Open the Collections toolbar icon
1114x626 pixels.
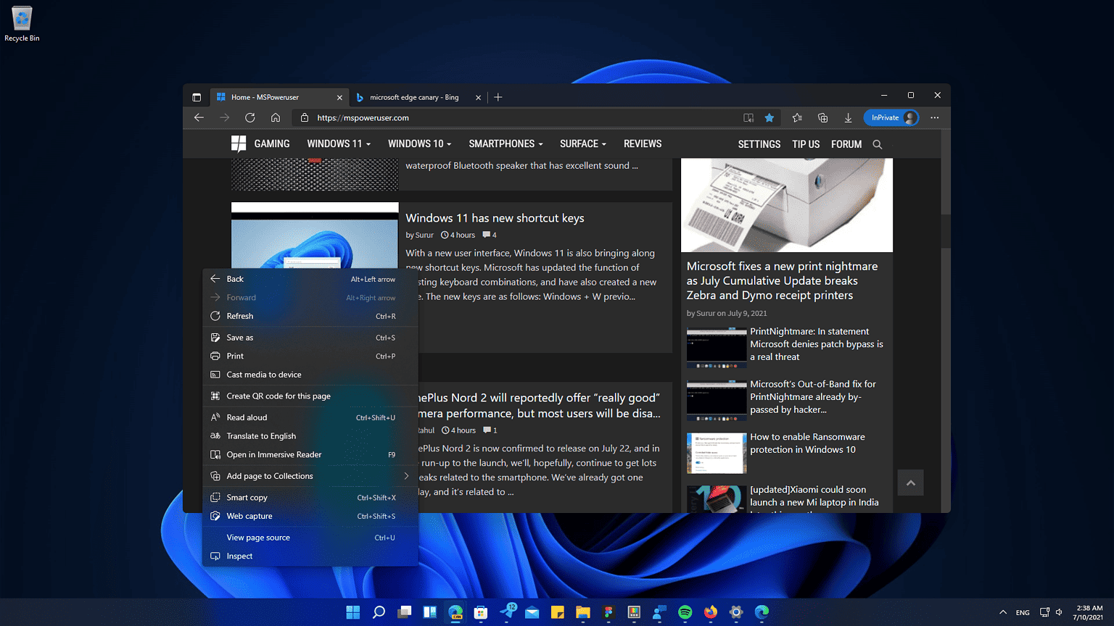[x=822, y=117]
